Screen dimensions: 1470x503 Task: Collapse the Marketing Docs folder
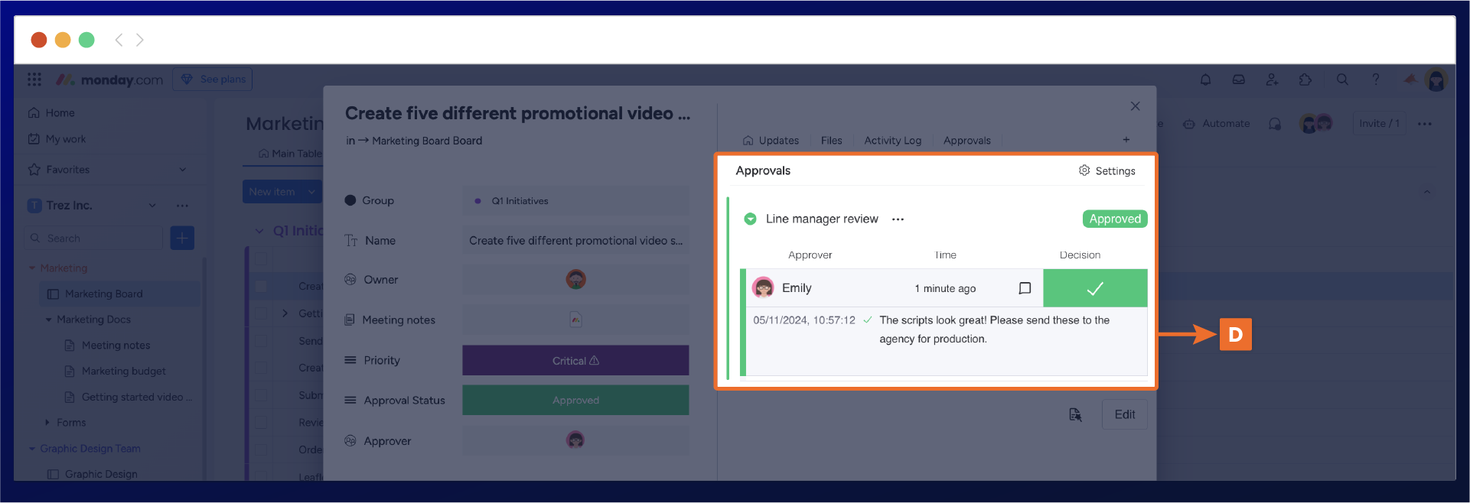pos(49,320)
